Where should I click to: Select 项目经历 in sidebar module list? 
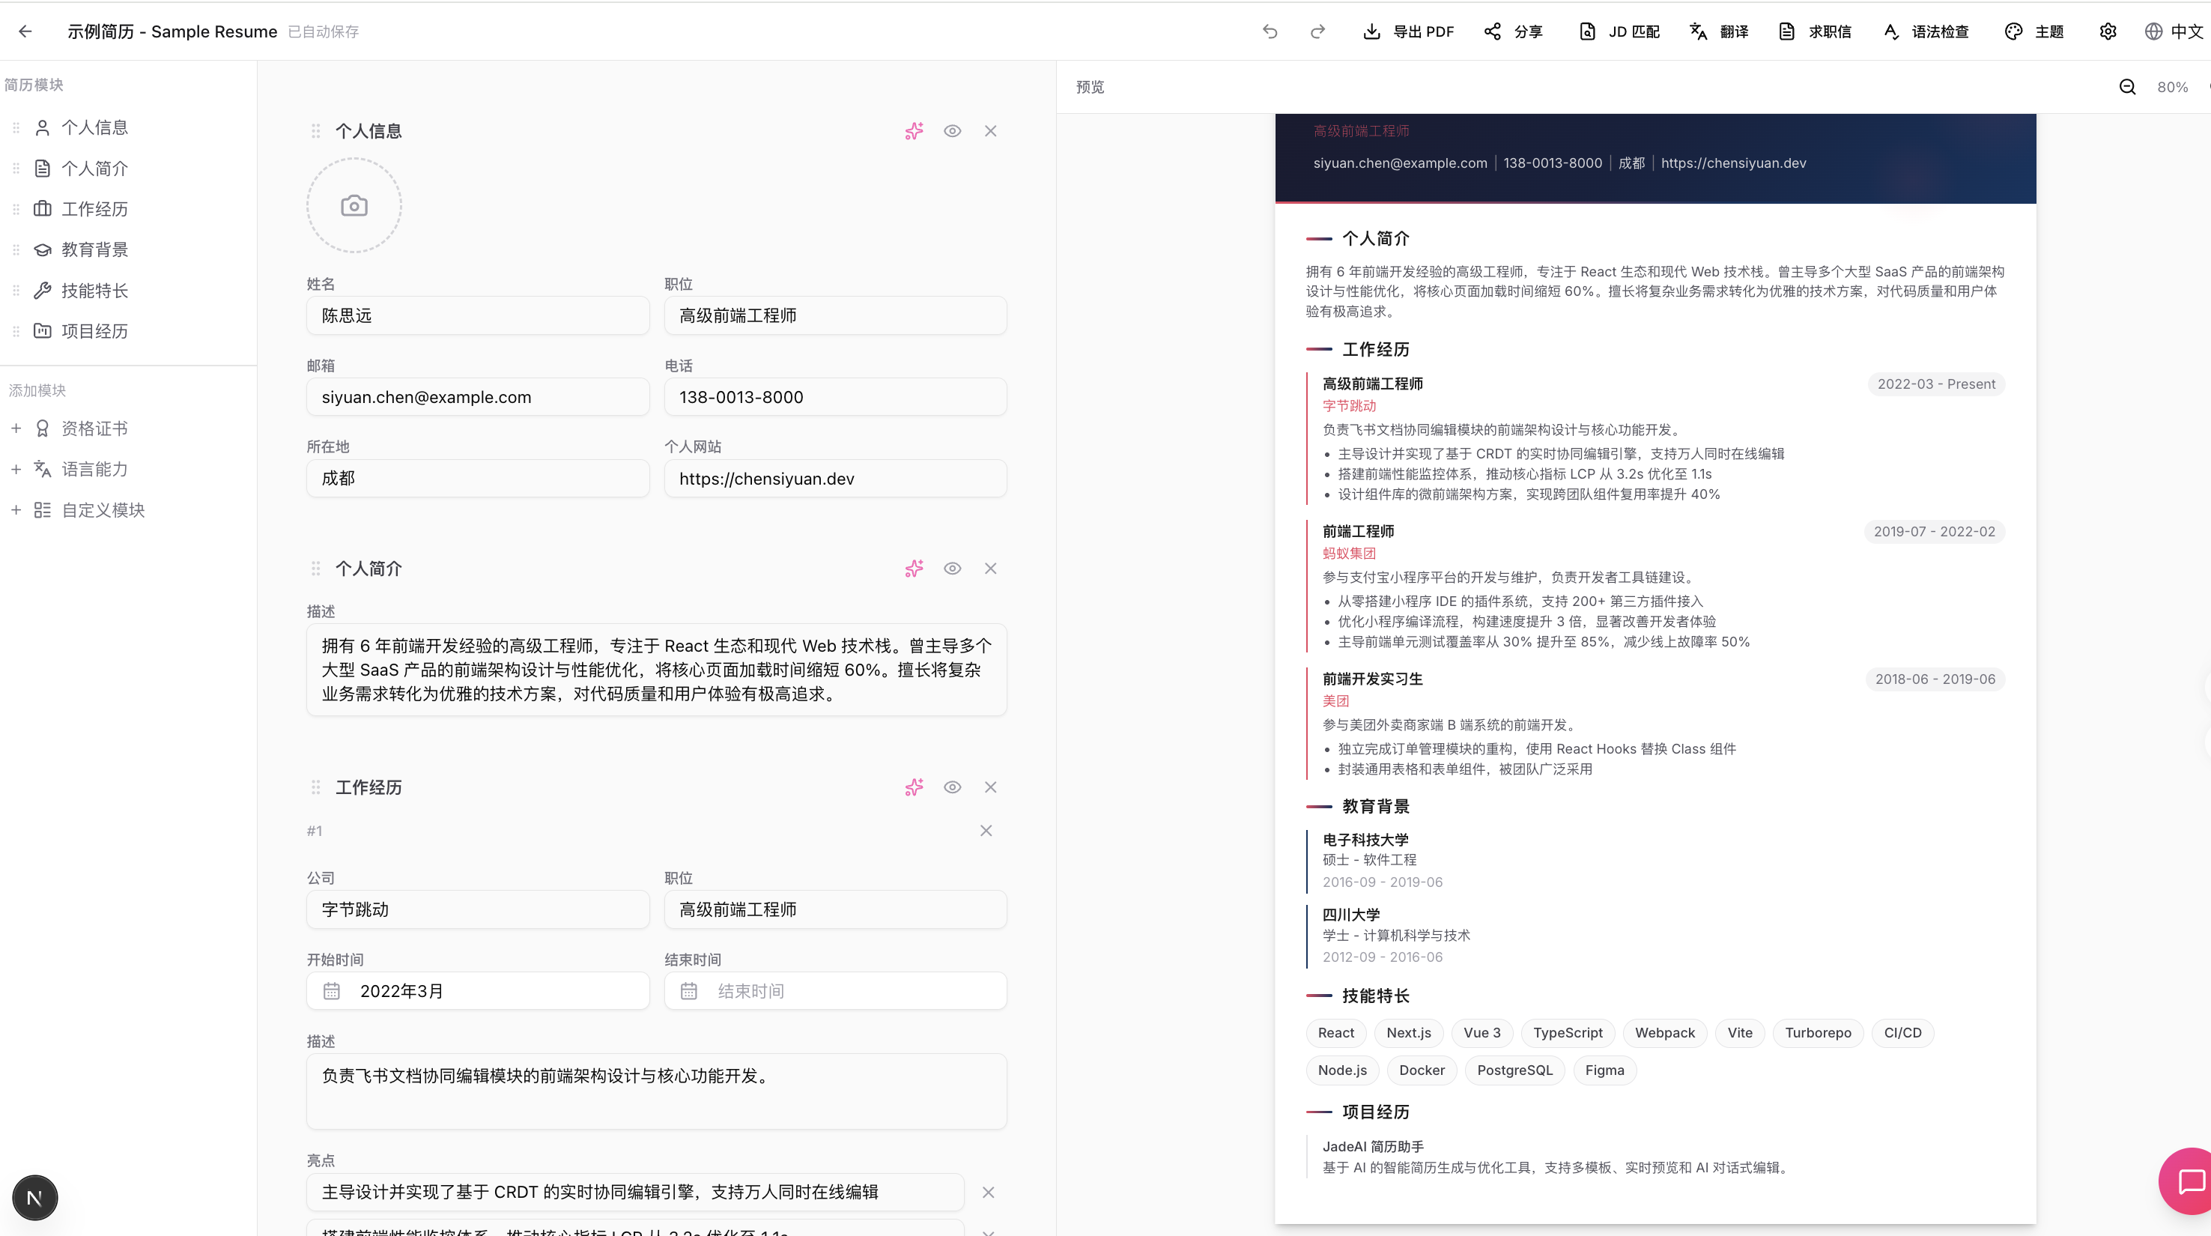[x=94, y=330]
